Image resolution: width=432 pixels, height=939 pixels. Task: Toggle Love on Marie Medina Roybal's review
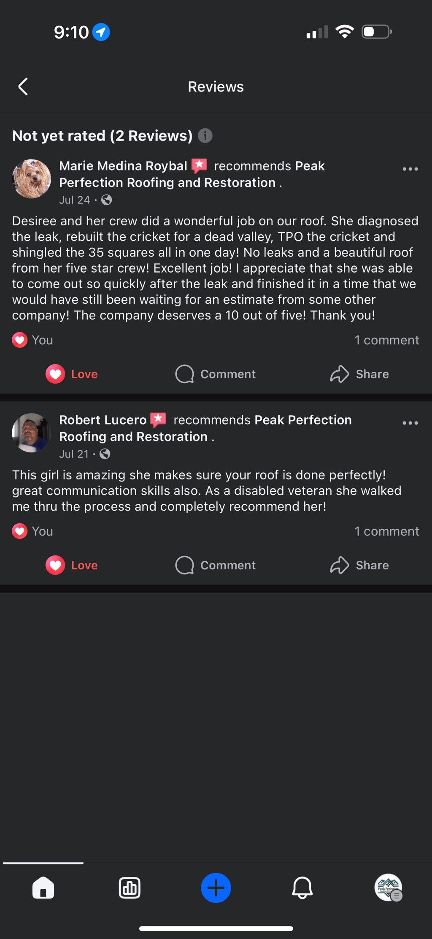(72, 374)
